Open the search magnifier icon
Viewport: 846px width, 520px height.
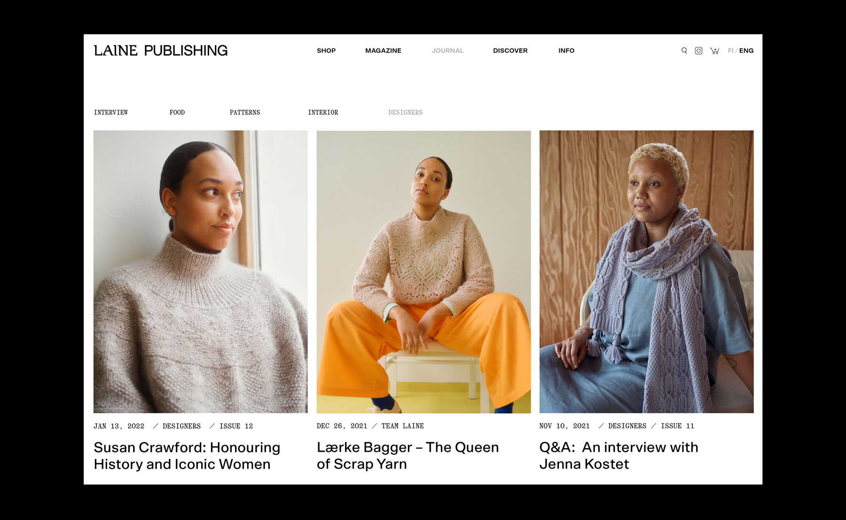pyautogui.click(x=684, y=51)
